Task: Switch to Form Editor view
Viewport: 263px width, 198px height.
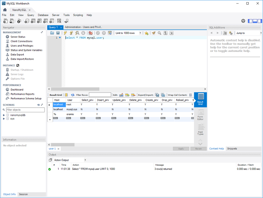Action: click(x=200, y=115)
